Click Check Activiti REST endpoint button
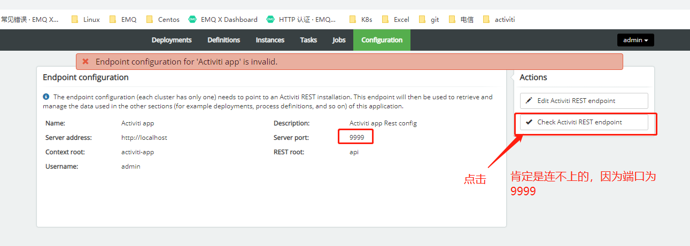This screenshot has height=246, width=690. pyautogui.click(x=584, y=122)
